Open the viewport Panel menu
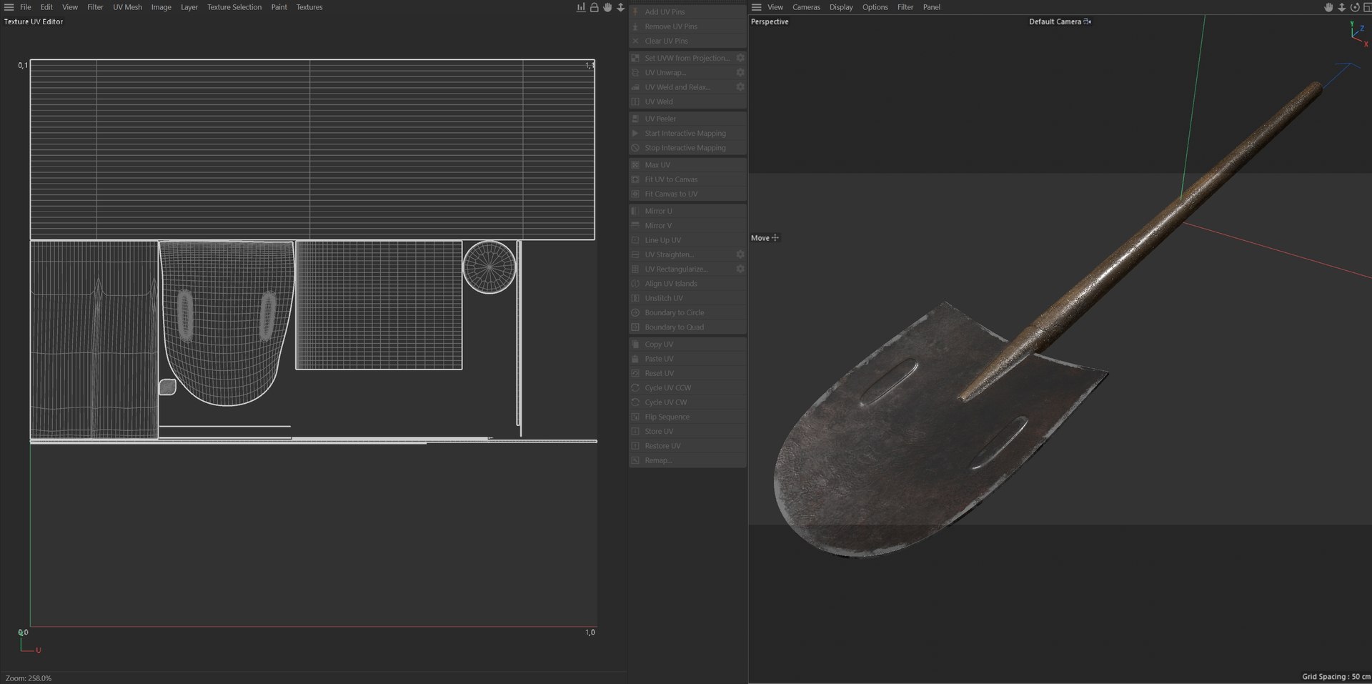The height and width of the screenshot is (684, 1372). click(x=932, y=7)
